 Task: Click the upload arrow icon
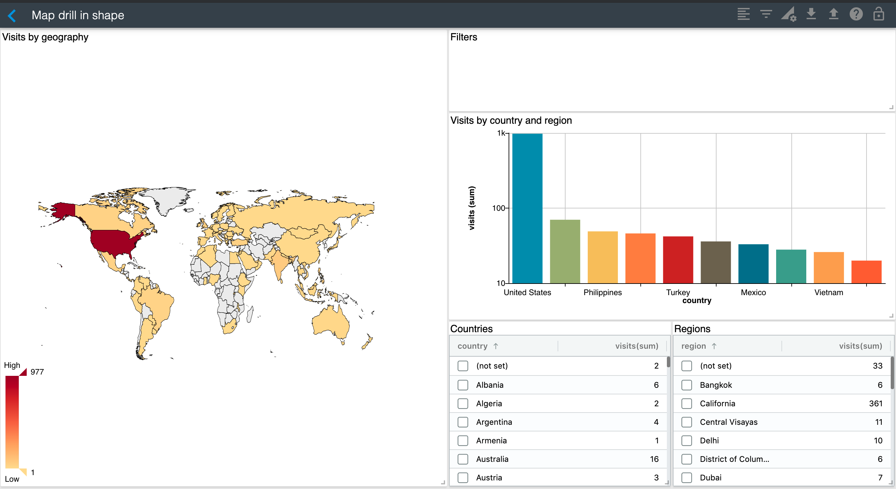coord(833,15)
